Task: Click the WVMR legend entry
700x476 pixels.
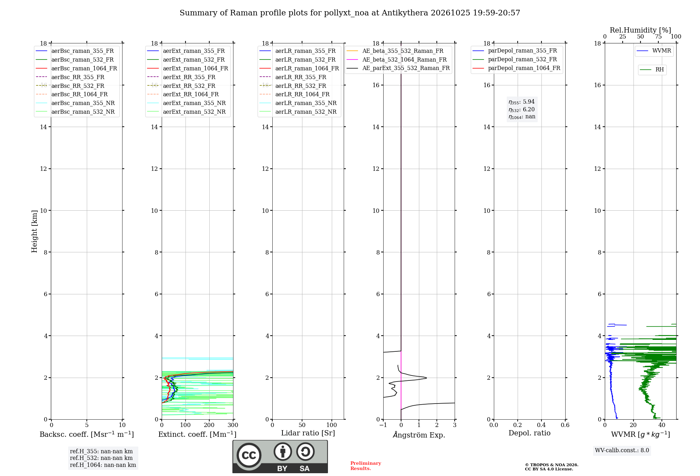Action: (654, 51)
